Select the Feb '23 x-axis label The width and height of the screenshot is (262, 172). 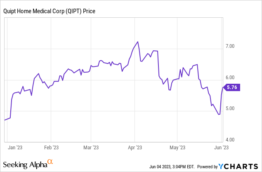coord(51,146)
